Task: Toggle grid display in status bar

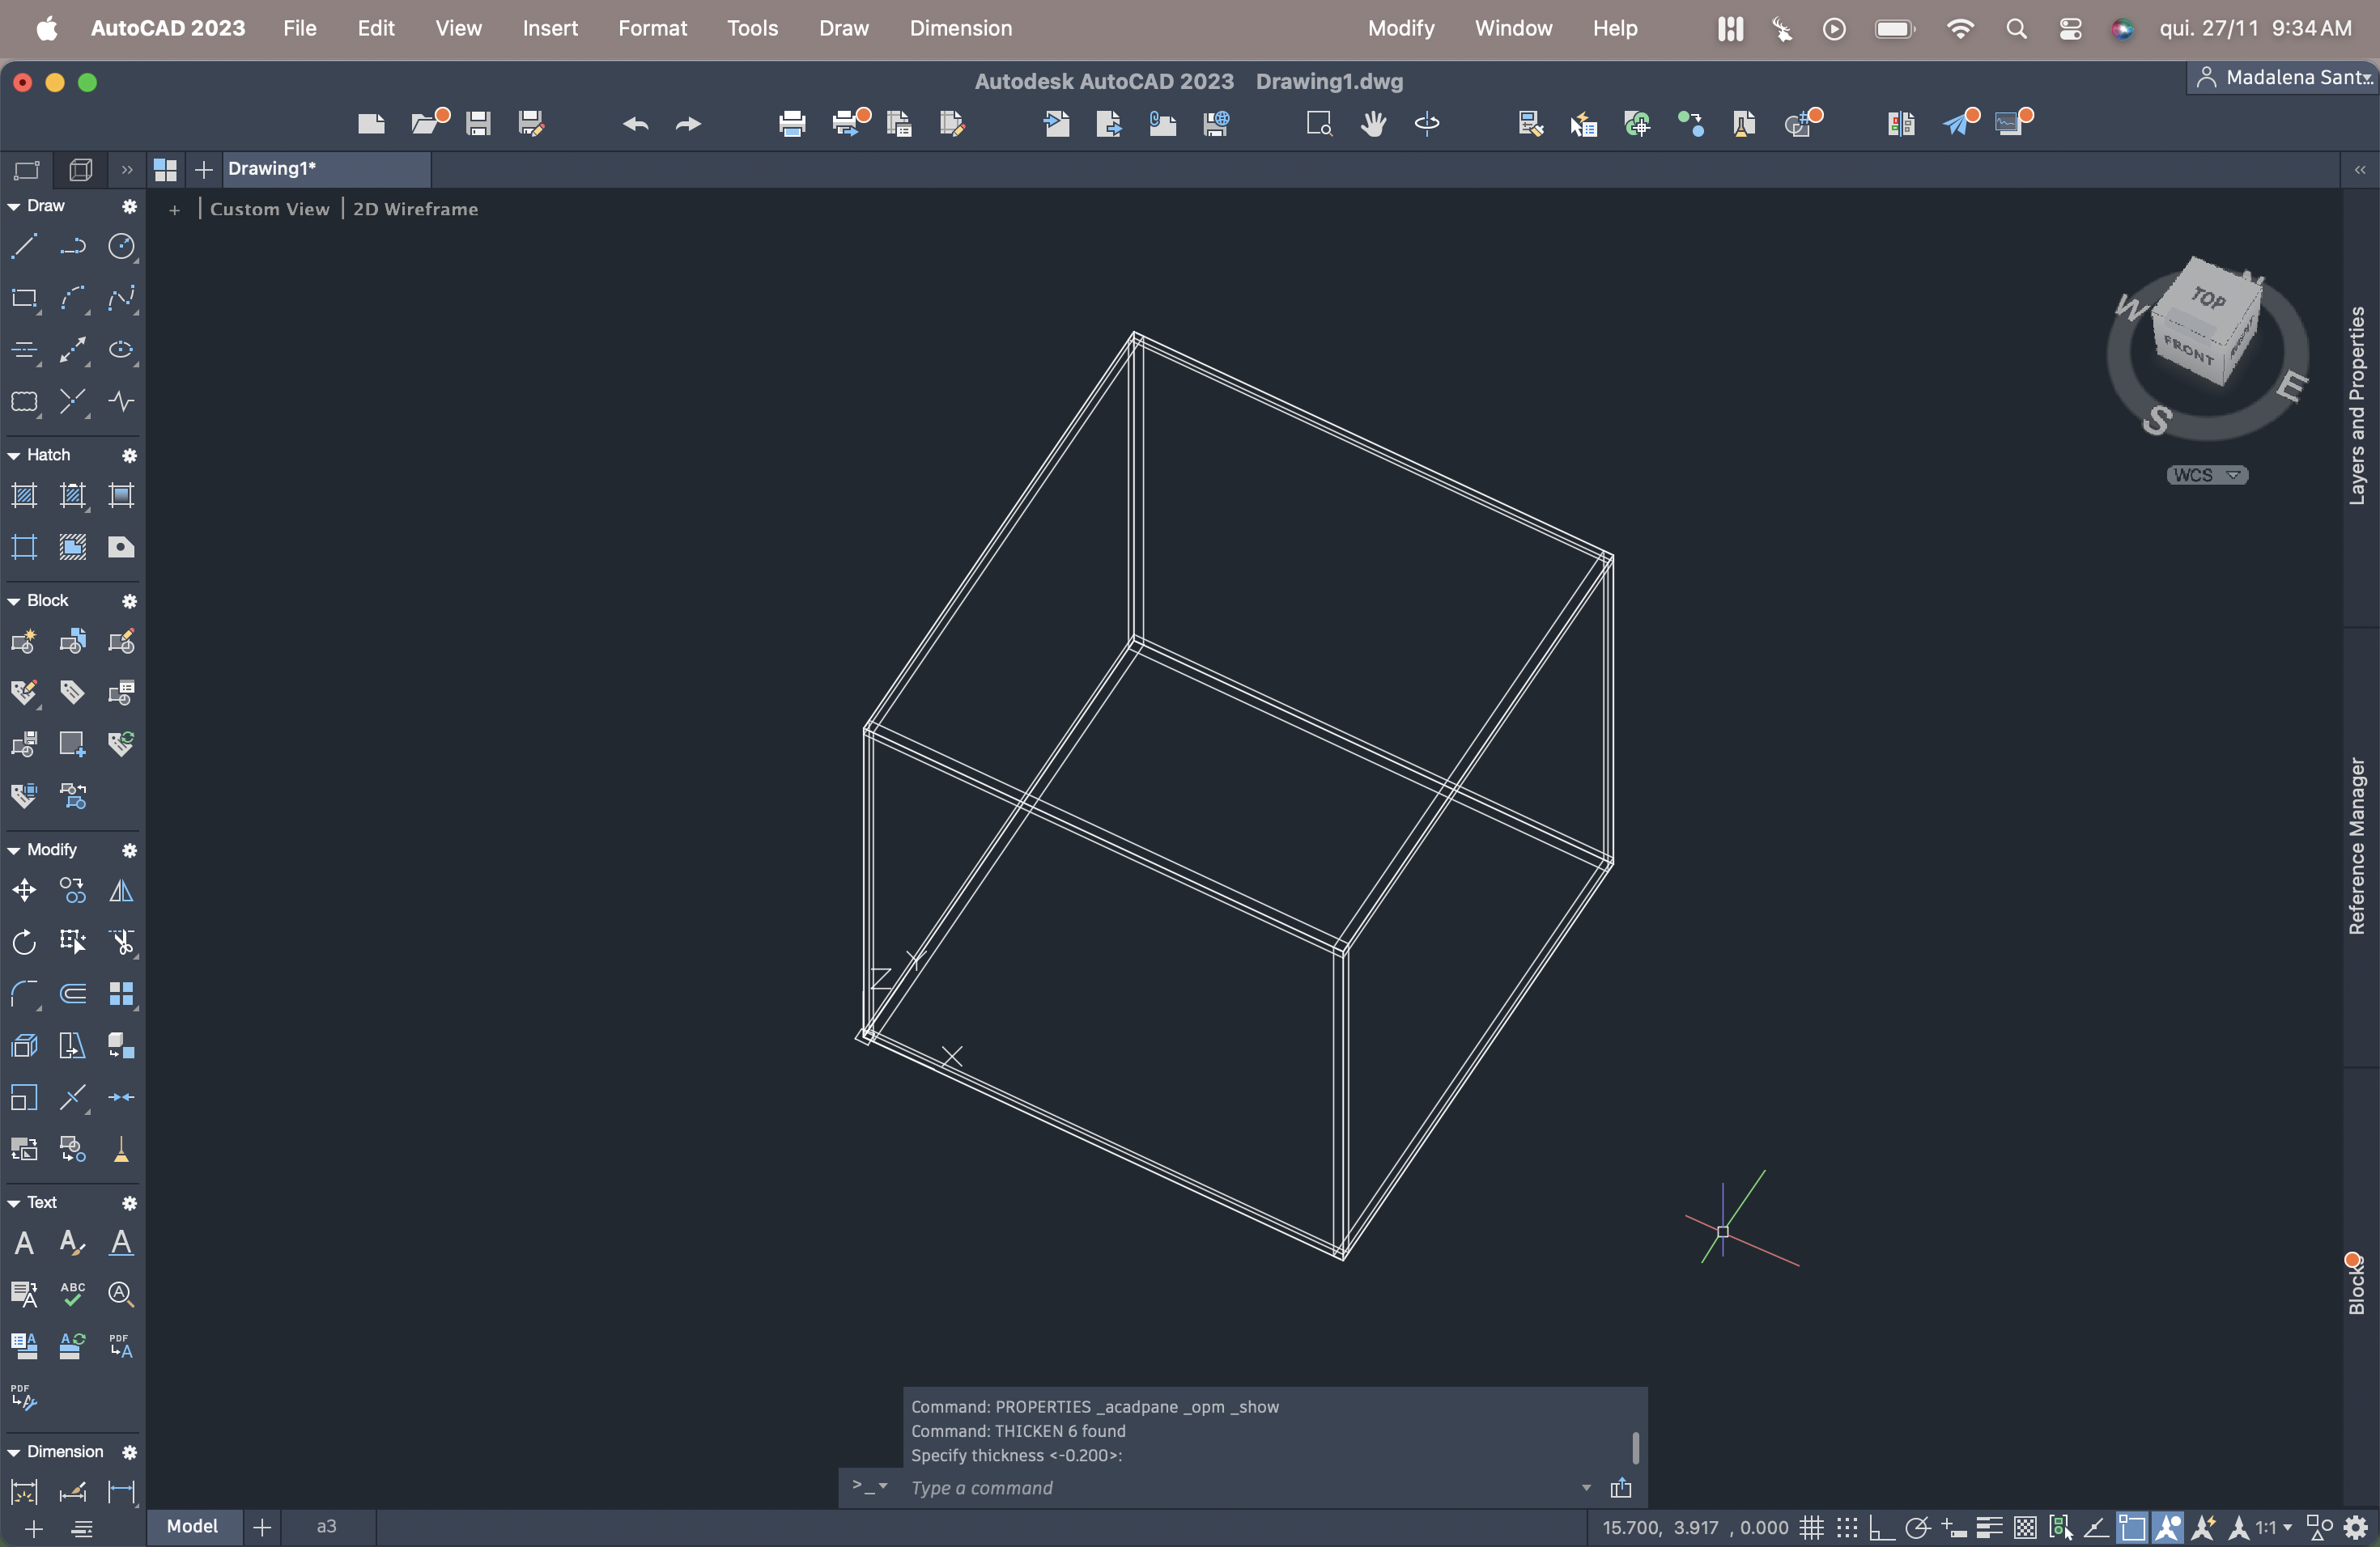Action: pos(1811,1528)
